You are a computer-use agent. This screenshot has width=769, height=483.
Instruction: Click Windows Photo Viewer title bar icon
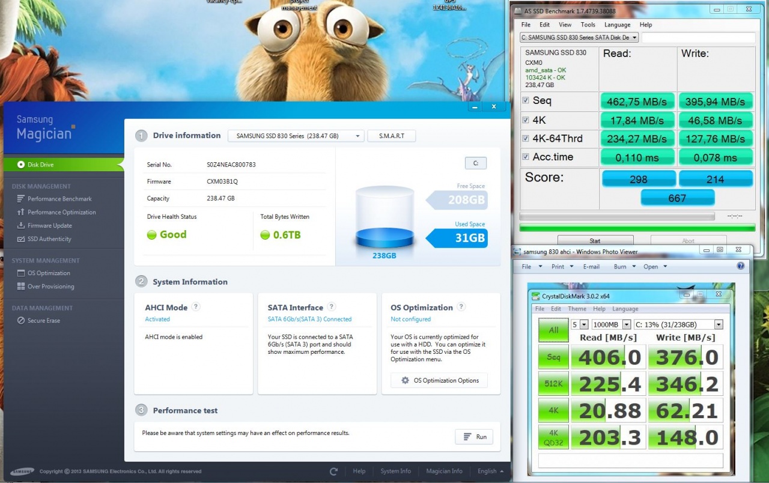pyautogui.click(x=517, y=252)
